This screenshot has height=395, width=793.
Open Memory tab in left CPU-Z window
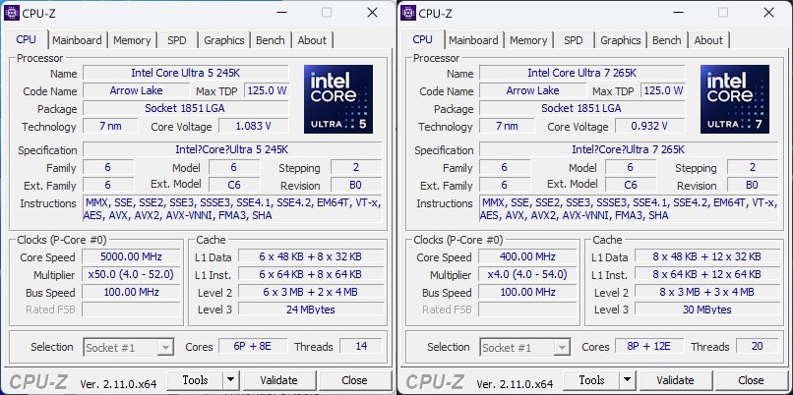(132, 40)
